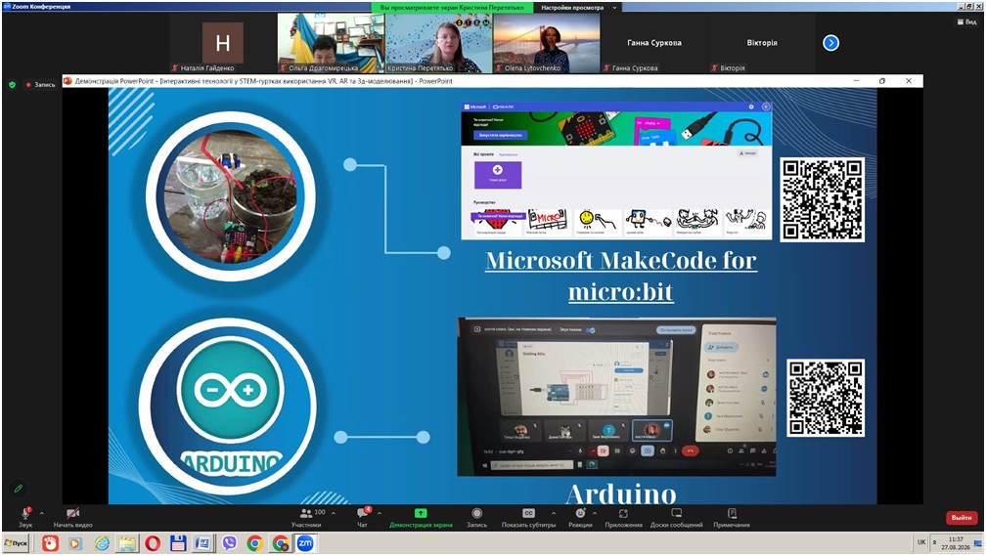Open the Чат chat panel
This screenshot has height=556, width=986.
pos(363,517)
